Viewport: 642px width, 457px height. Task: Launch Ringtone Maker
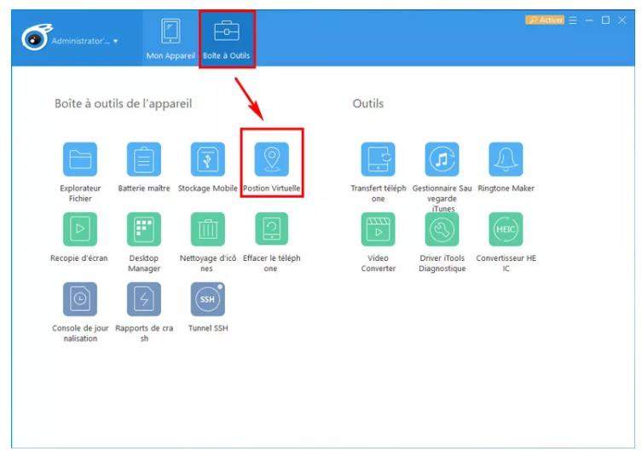(x=506, y=159)
